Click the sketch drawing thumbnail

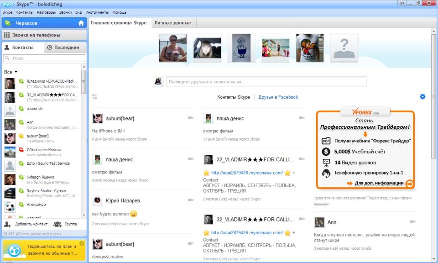(x=241, y=48)
